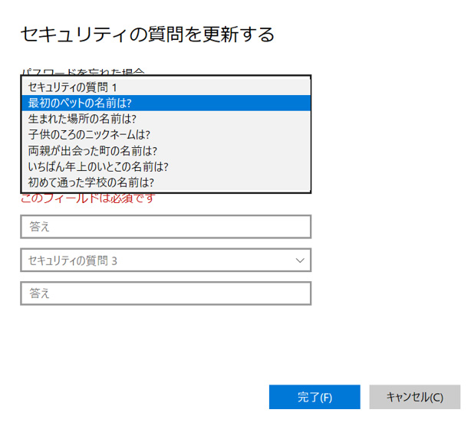
Task: Click the セキュリティの質問を更新する heading
Action: [147, 34]
